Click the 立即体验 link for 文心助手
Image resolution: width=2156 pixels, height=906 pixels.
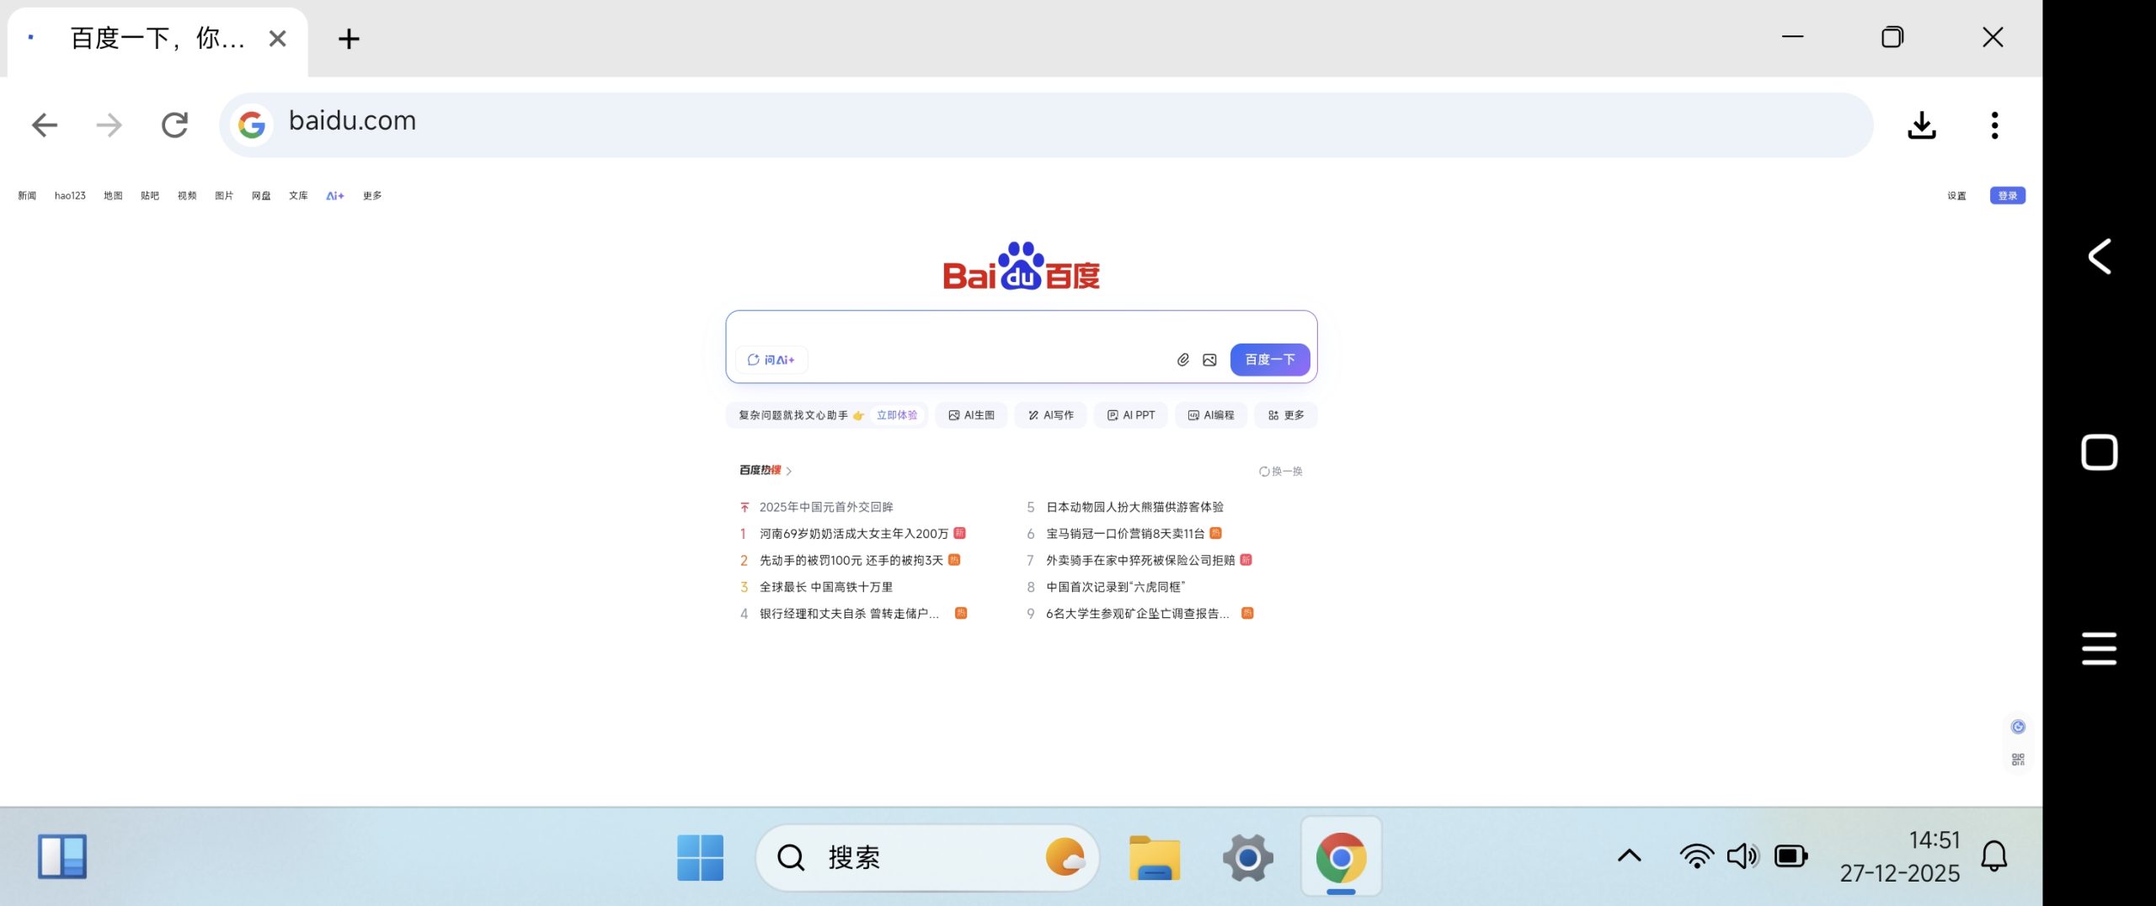[x=895, y=414]
